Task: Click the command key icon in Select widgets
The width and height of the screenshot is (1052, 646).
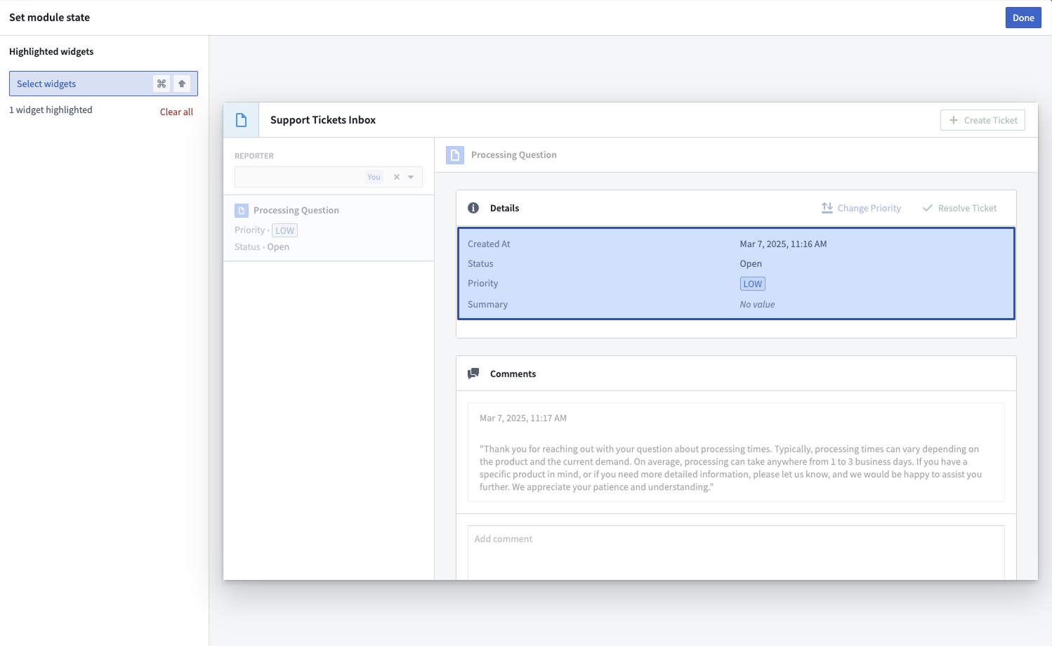Action: (162, 84)
